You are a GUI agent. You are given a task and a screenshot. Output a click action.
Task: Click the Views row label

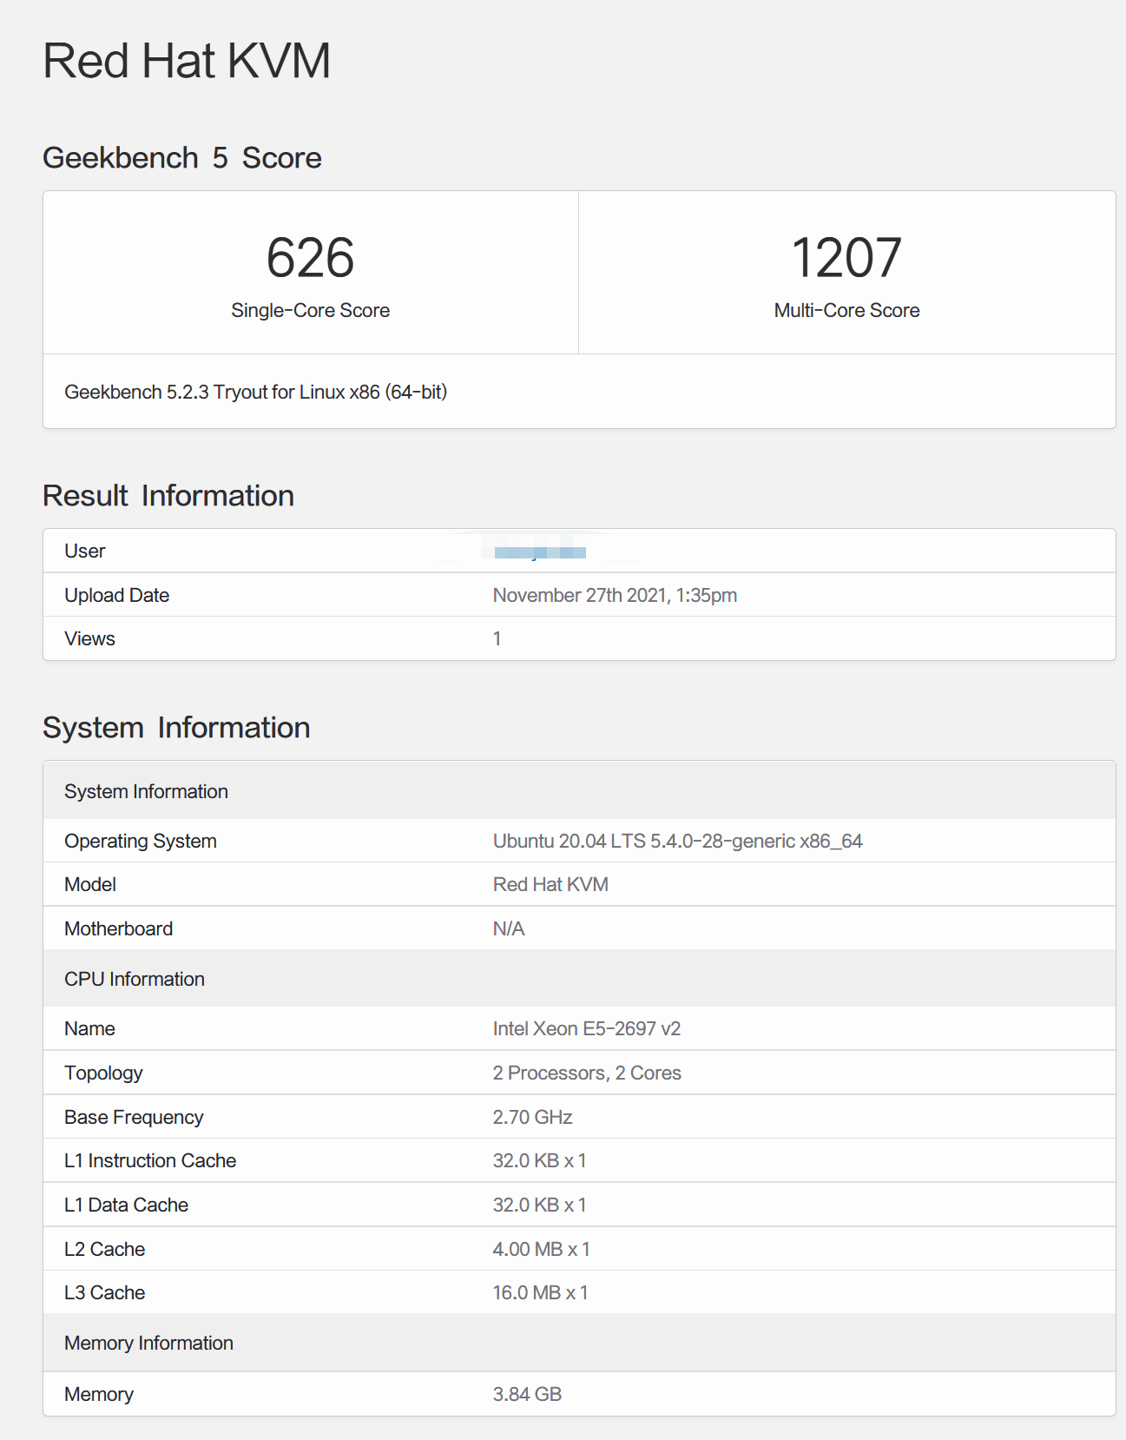[89, 638]
